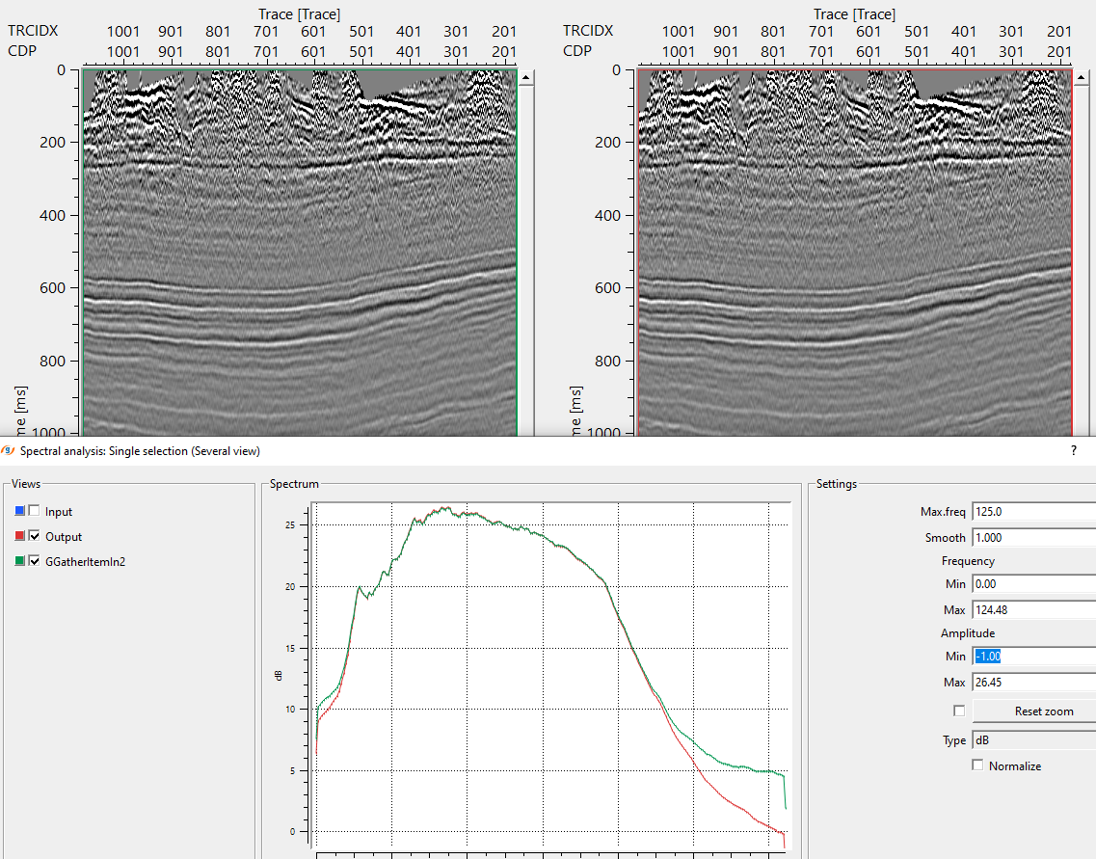Viewport: 1096px width, 859px height.
Task: Uncheck the Output view checkbox
Action: 34,536
